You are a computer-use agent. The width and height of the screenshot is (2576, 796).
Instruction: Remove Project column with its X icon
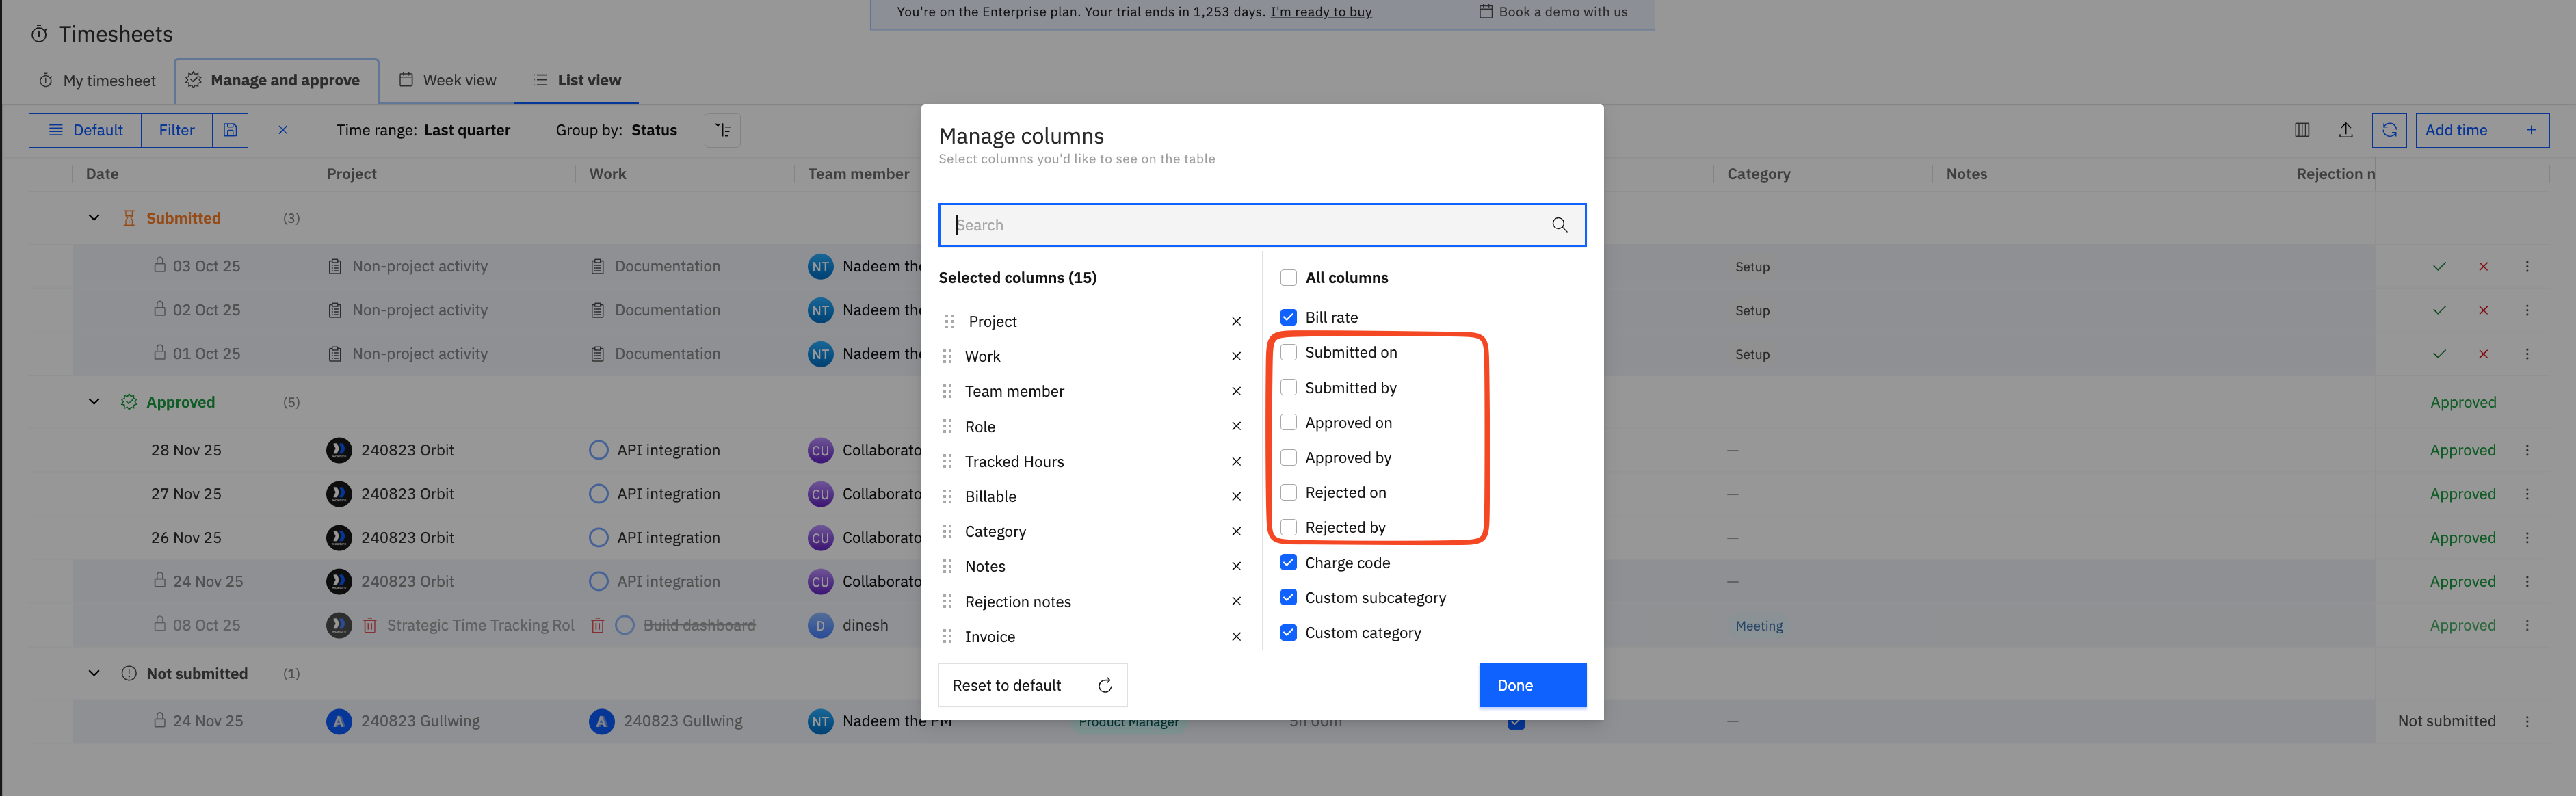[1236, 321]
